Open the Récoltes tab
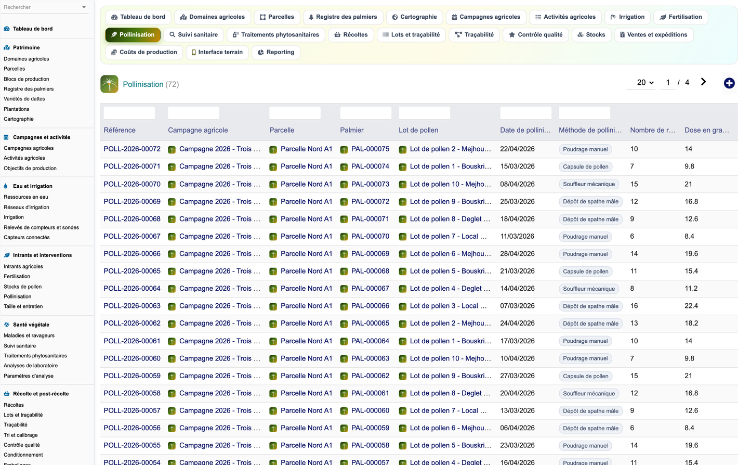751x465 pixels. [x=351, y=35]
